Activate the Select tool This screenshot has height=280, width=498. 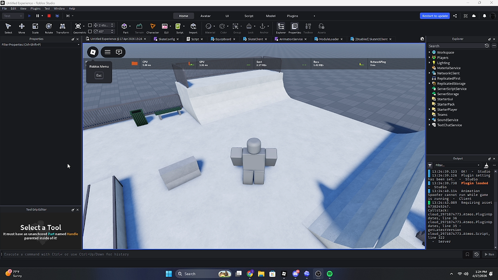tap(8, 28)
